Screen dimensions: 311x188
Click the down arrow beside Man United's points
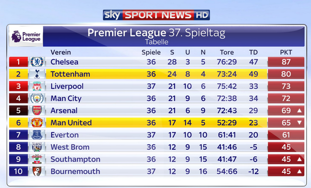(x=300, y=122)
